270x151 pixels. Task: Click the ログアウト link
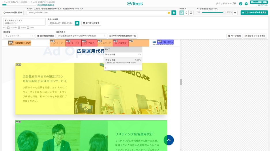coord(262,5)
